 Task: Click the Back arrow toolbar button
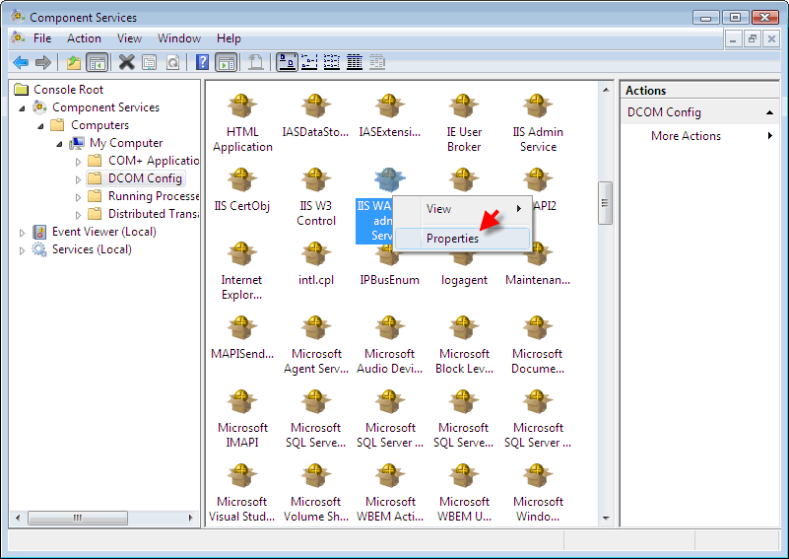click(21, 62)
